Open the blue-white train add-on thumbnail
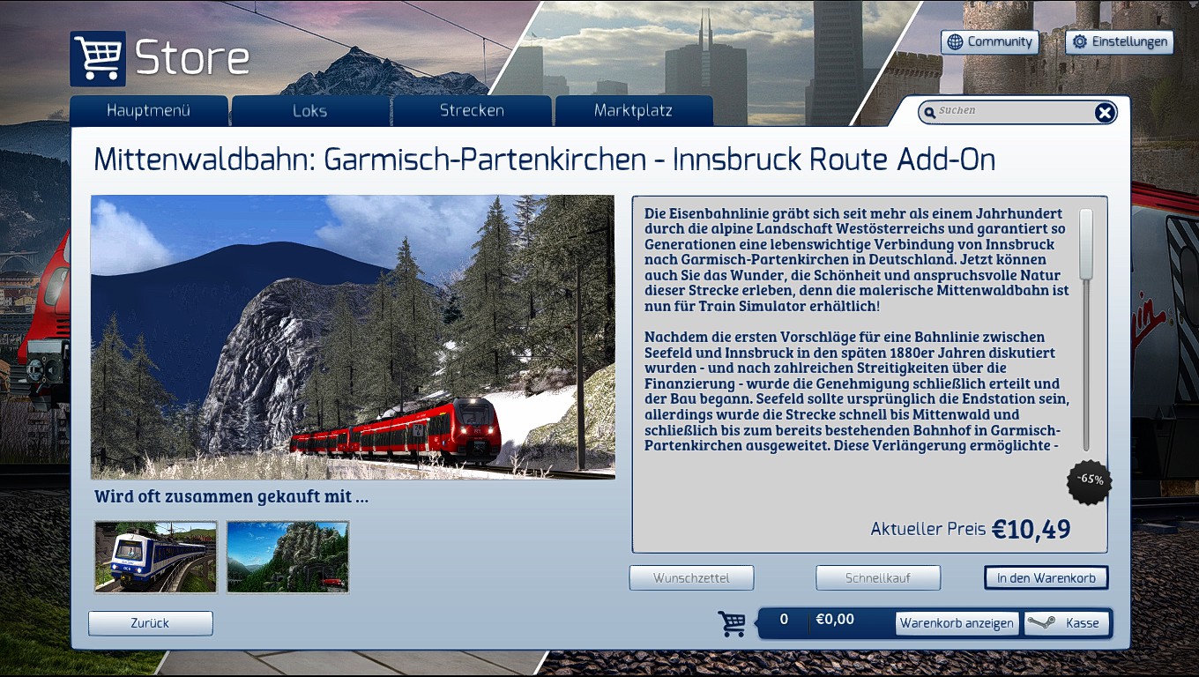The height and width of the screenshot is (677, 1199). 156,557
